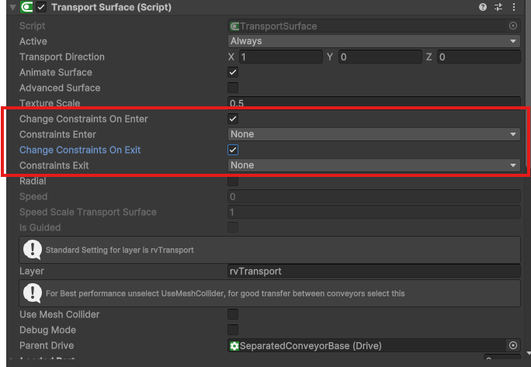
Task: Click the warning icon beside the rvTransport message
Action: pyautogui.click(x=32, y=250)
